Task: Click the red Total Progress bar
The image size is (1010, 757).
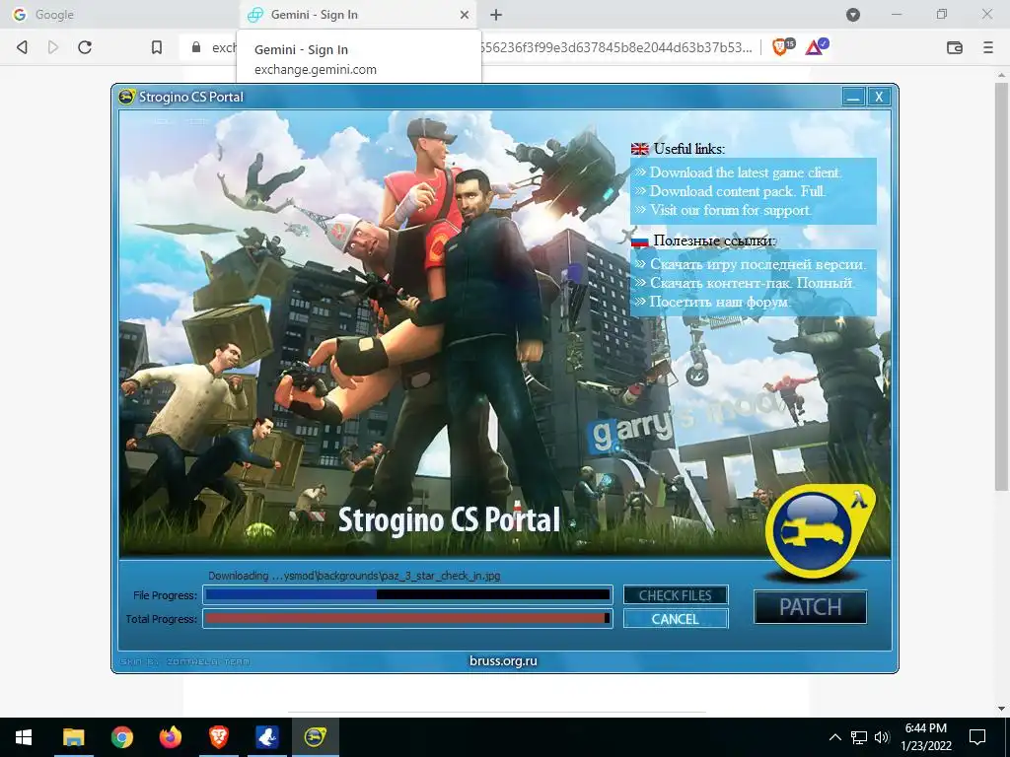Action: pos(407,619)
